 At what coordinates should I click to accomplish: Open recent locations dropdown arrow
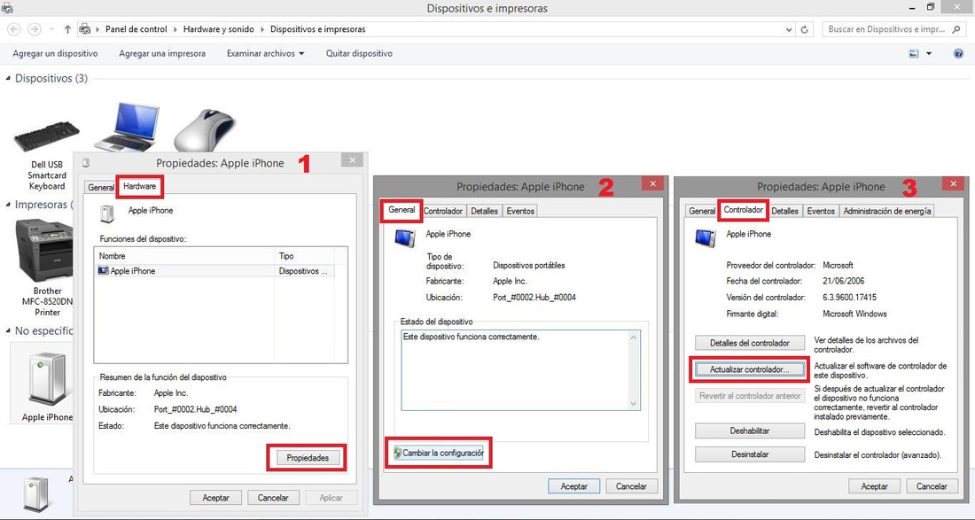tap(51, 29)
